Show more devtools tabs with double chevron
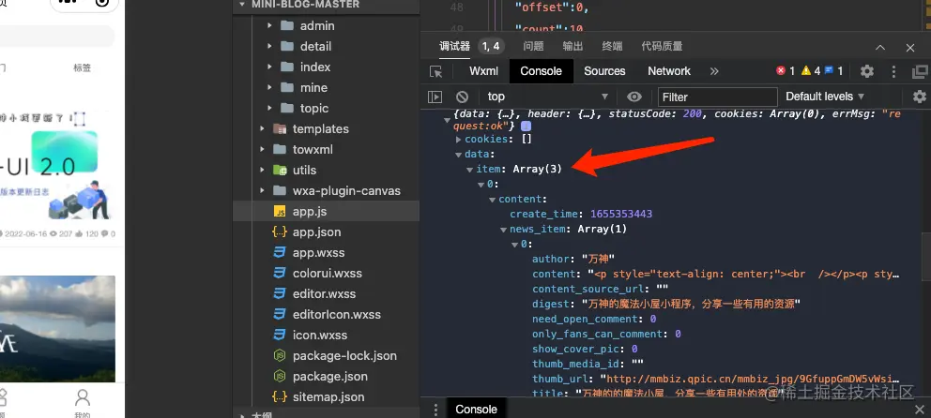931x418 pixels. coord(714,71)
